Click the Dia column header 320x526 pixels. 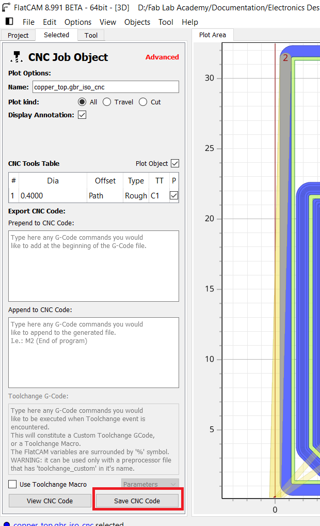point(53,181)
